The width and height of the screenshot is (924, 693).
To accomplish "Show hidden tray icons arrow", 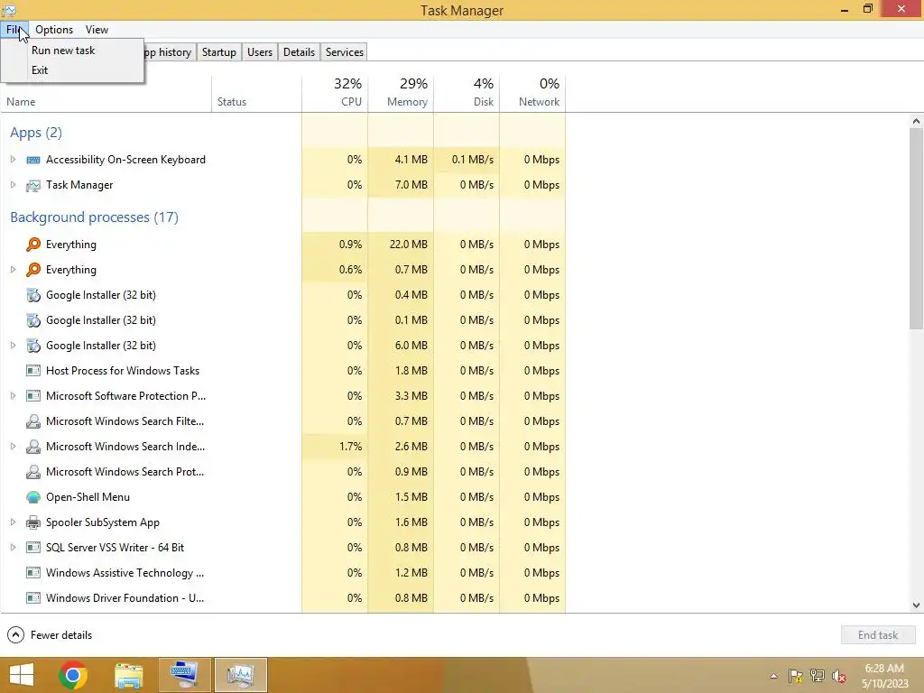I will point(773,676).
